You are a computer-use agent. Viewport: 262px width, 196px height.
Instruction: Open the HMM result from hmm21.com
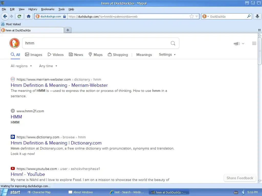coord(16,117)
